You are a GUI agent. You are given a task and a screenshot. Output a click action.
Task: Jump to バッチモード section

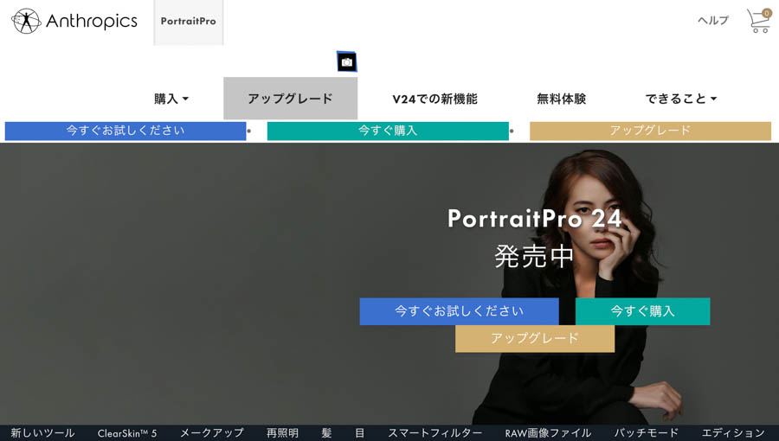pyautogui.click(x=646, y=433)
